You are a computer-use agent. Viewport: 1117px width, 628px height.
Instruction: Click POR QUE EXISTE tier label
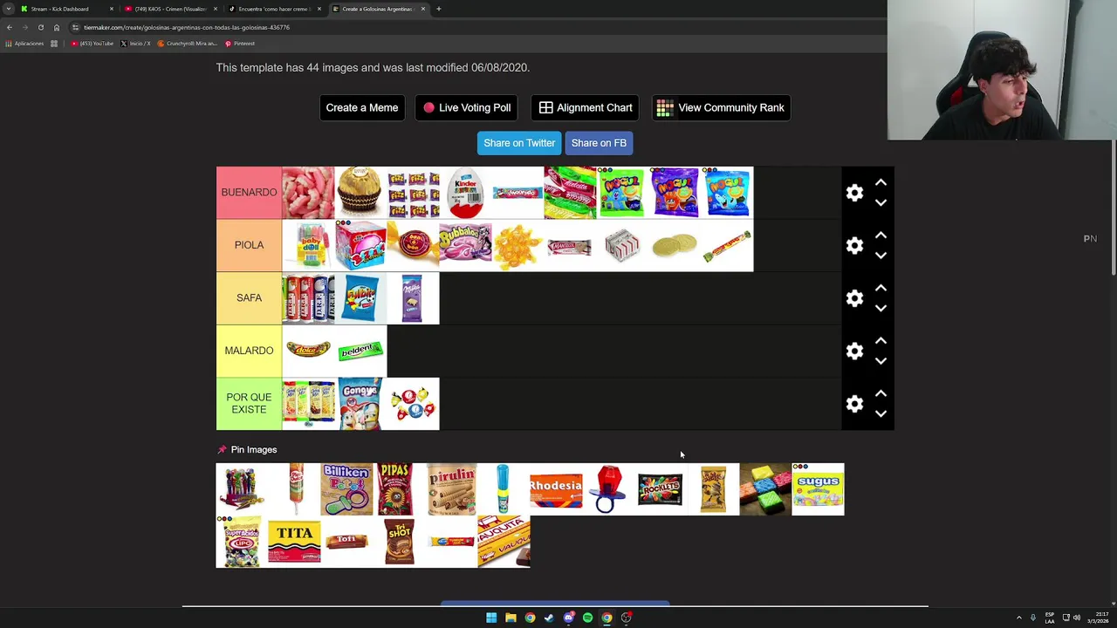(249, 403)
